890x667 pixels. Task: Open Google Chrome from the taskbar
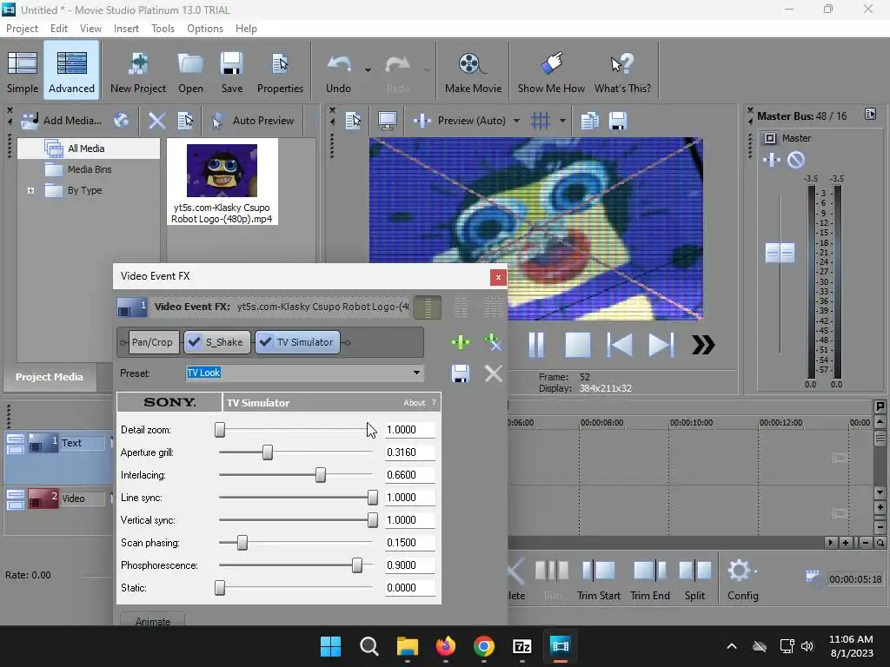tap(483, 646)
